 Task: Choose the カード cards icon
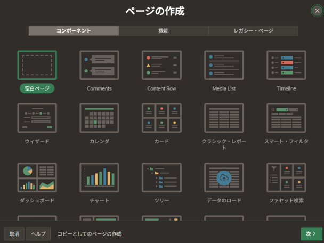pos(161,118)
